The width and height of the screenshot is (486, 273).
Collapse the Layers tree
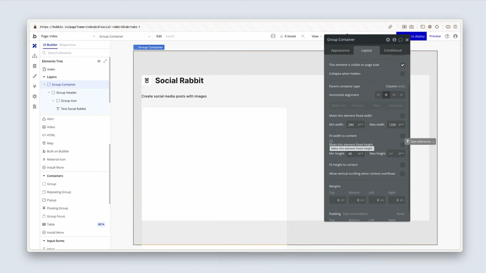click(x=44, y=77)
